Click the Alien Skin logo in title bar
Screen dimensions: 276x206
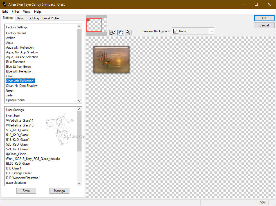4,4
